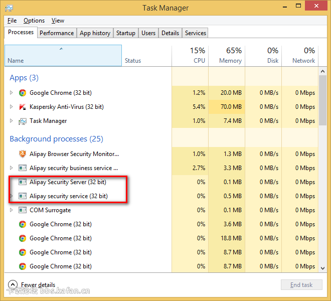The image size is (331, 301).
Task: Click the scrollbar down arrow
Action: (322, 268)
